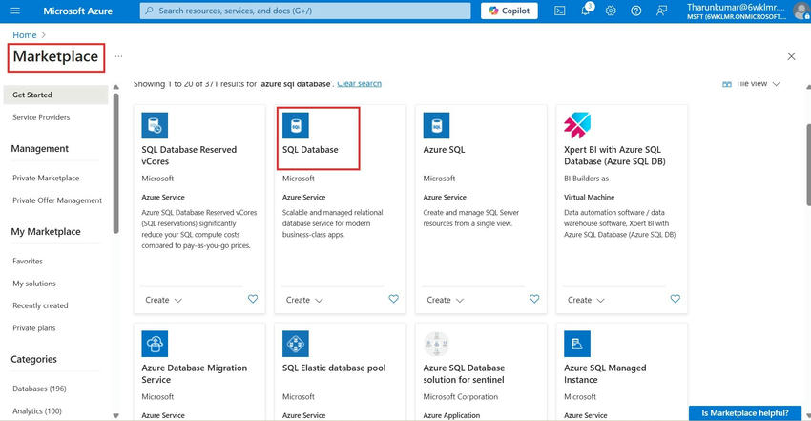The height and width of the screenshot is (421, 811).
Task: Favorite the SQL Database Reserved vCores card
Action: coord(253,299)
